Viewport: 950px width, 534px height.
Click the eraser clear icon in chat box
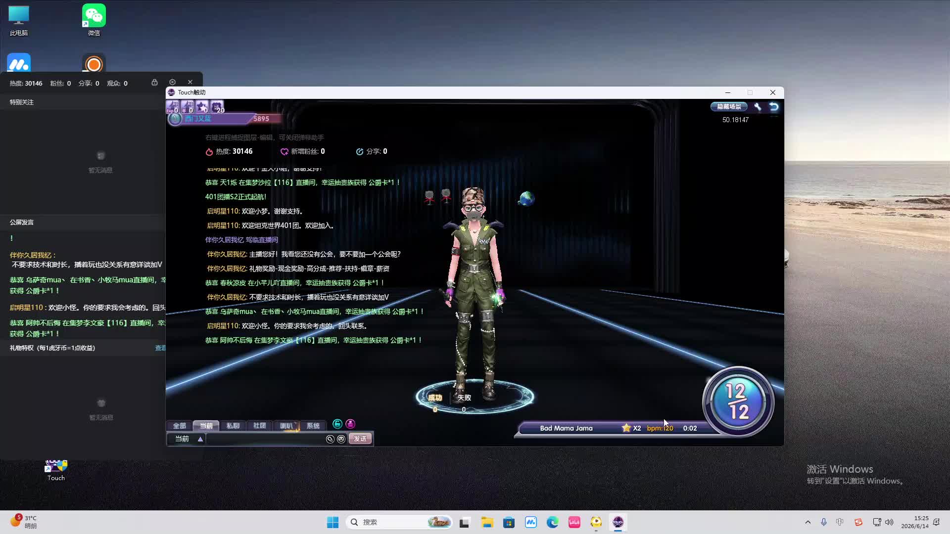click(x=330, y=439)
